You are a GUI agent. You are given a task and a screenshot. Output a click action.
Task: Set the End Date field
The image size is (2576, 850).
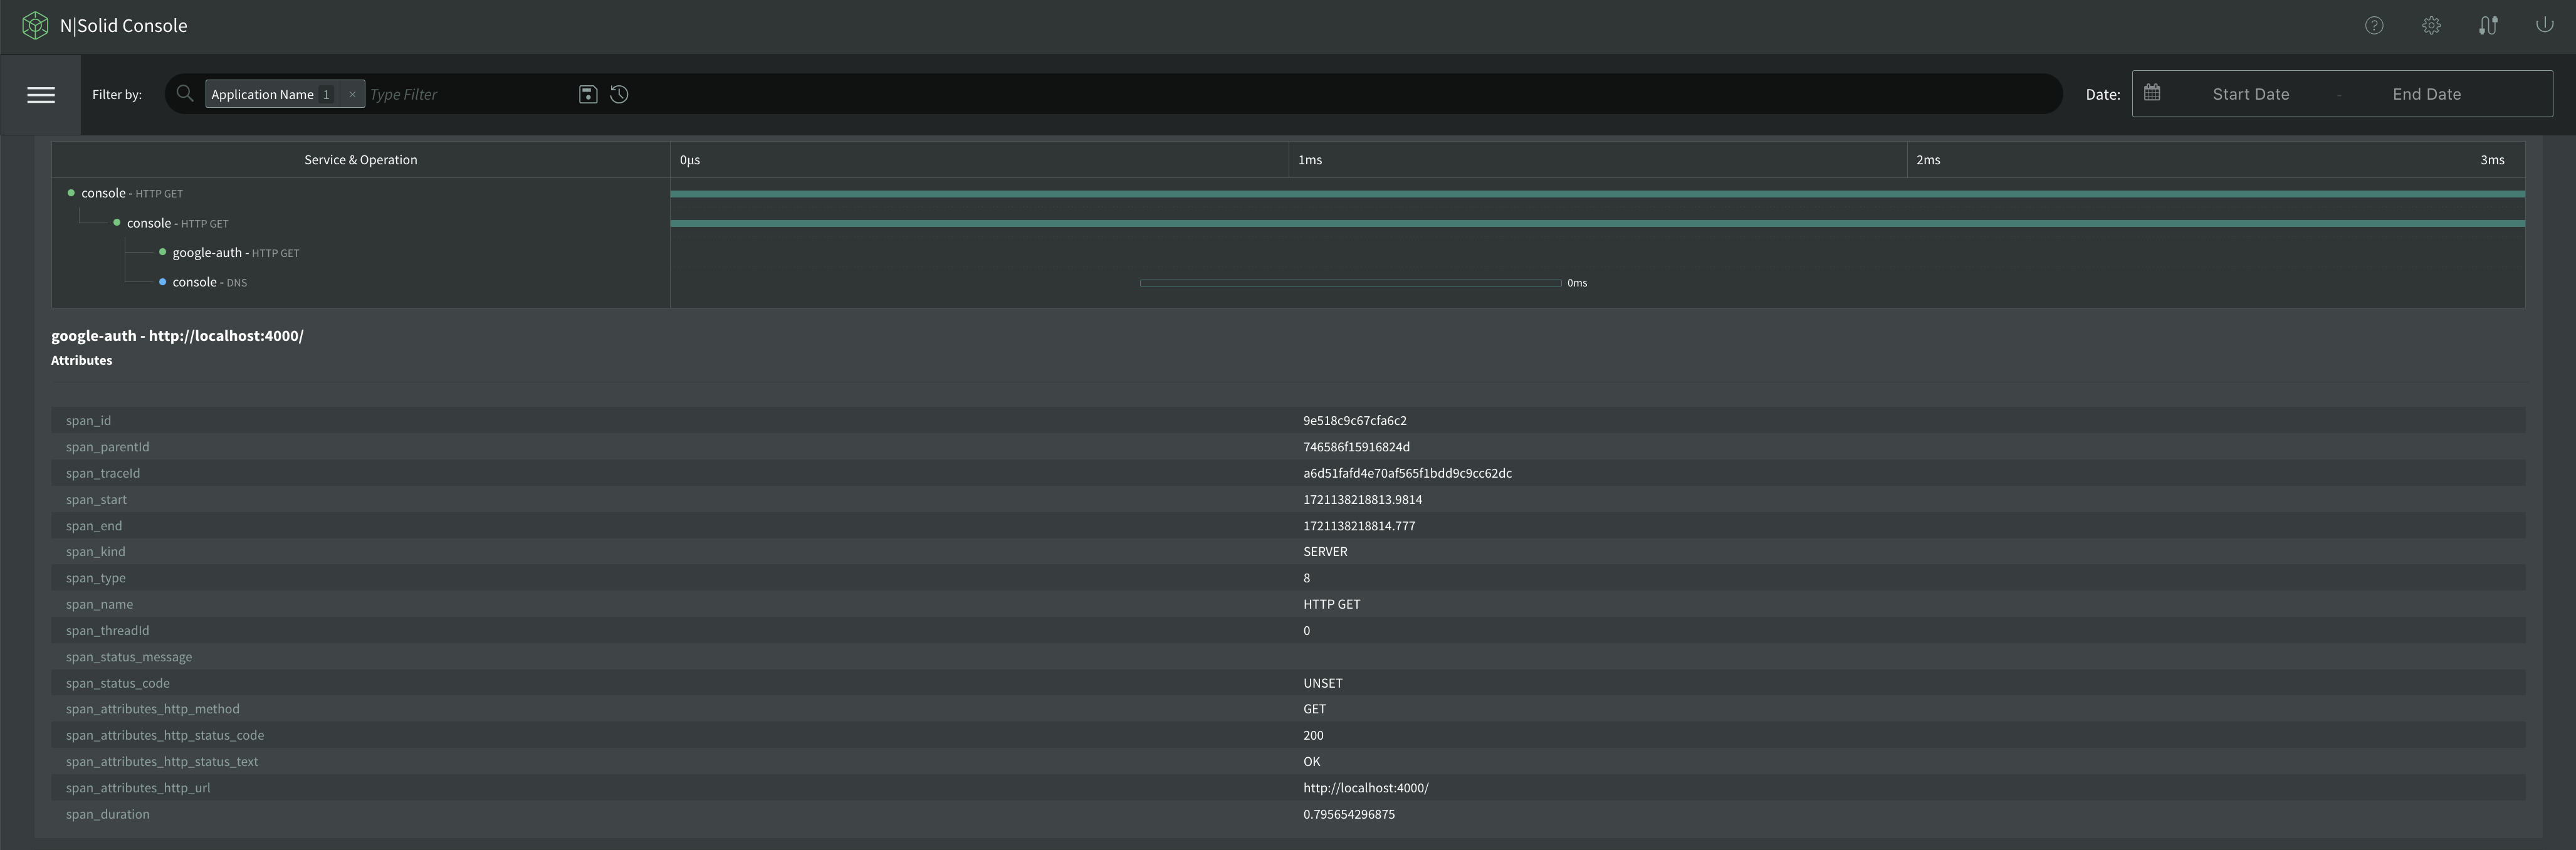[2426, 94]
